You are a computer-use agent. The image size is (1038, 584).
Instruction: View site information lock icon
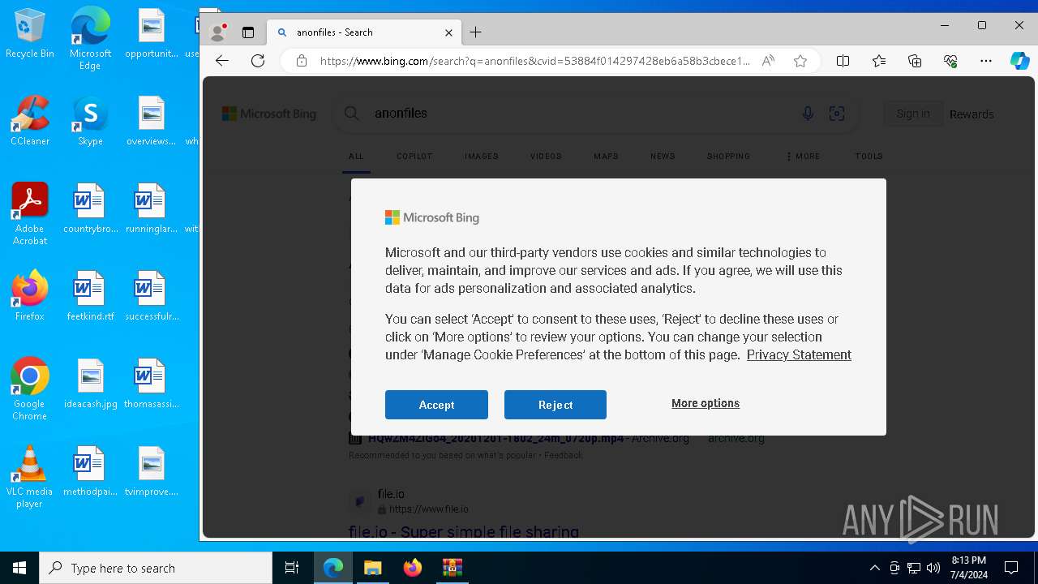[302, 61]
